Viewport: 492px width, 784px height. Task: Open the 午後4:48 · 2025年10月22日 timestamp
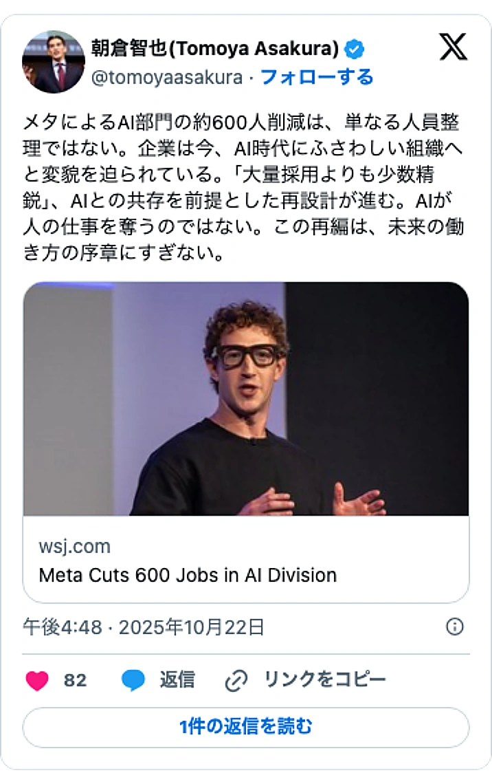coord(144,627)
